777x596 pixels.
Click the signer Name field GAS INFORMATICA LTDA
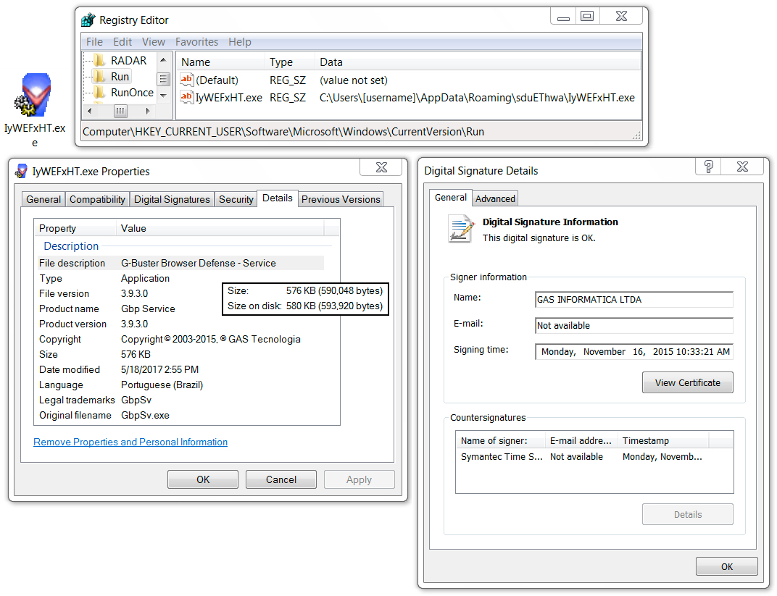[633, 300]
